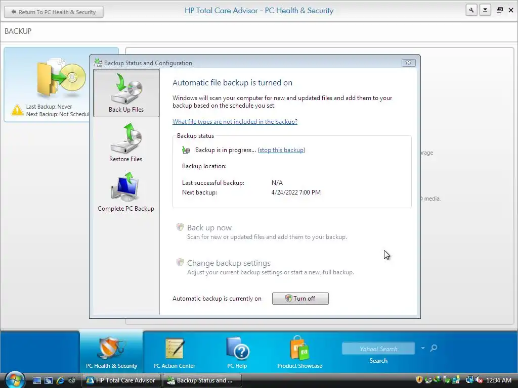
Task: Click the Turn off automatic backup button
Action: coord(300,298)
